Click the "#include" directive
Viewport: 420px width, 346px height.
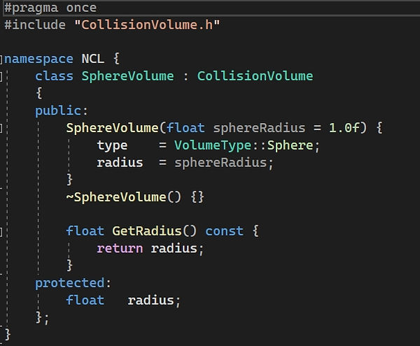[x=35, y=25]
